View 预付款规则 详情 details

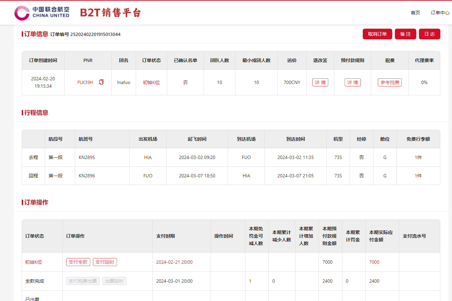pyautogui.click(x=352, y=82)
